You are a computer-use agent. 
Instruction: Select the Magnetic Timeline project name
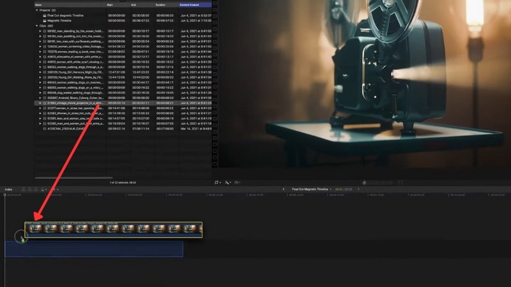pyautogui.click(x=59, y=20)
